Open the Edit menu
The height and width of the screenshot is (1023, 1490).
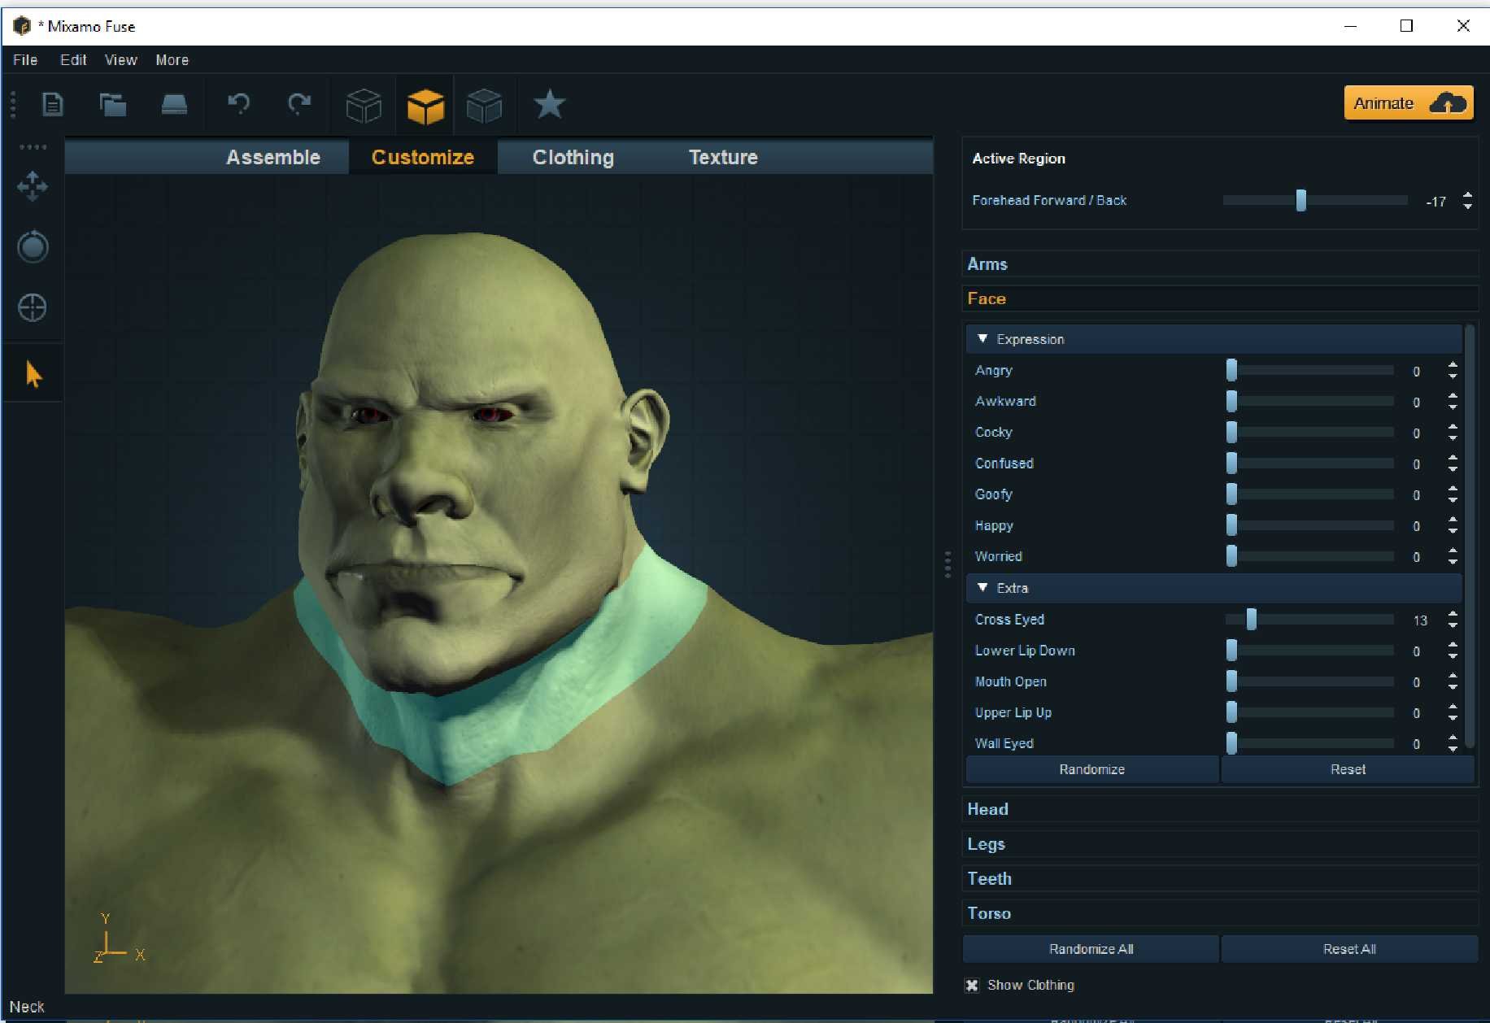click(73, 60)
